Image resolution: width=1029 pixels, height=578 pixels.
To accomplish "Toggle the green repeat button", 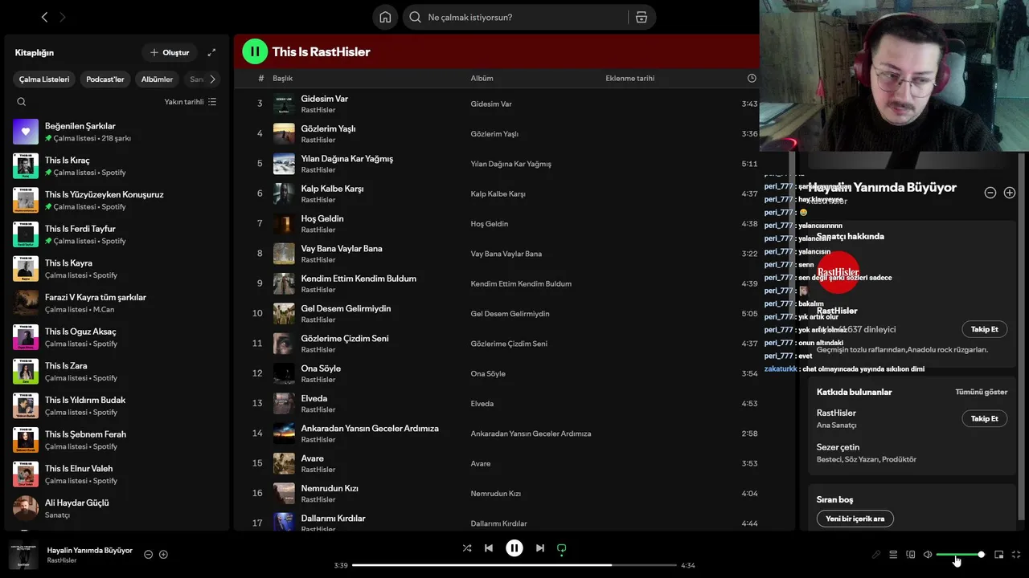I will pyautogui.click(x=562, y=548).
